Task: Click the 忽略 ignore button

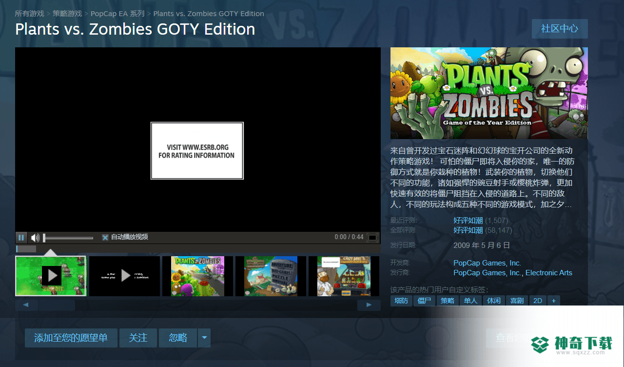Action: point(178,338)
